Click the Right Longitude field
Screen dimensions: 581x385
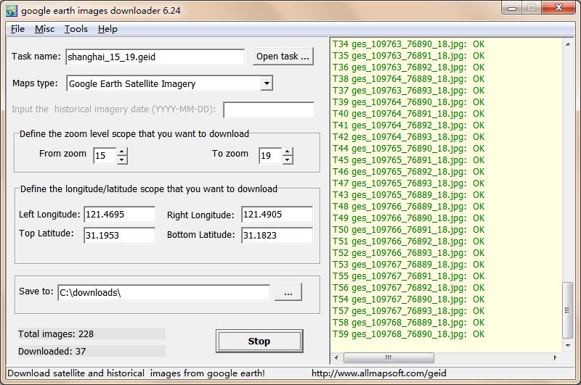pos(277,215)
